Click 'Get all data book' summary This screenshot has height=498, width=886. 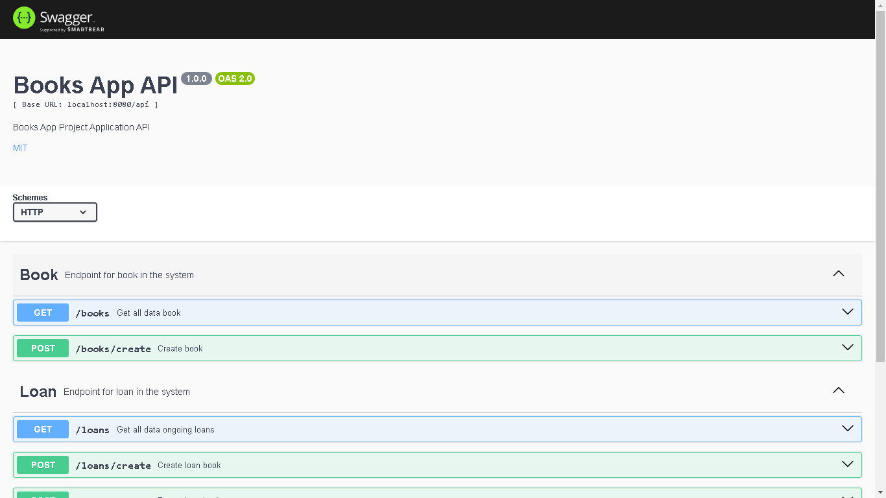point(149,313)
